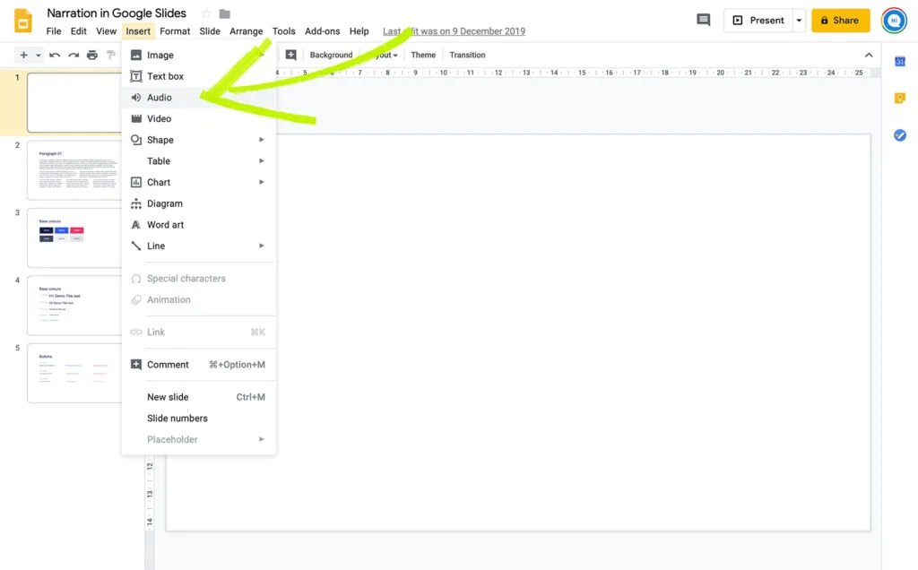This screenshot has width=918, height=570.
Task: Add comment using toolbar plus-box icon
Action: (290, 55)
